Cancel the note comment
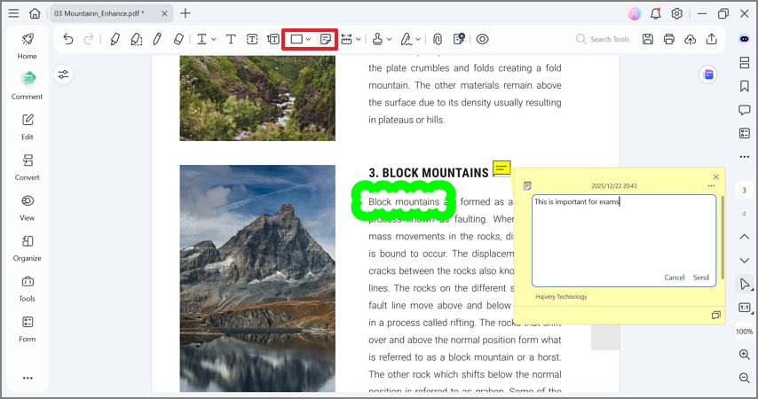The height and width of the screenshot is (399, 758). pyautogui.click(x=675, y=278)
